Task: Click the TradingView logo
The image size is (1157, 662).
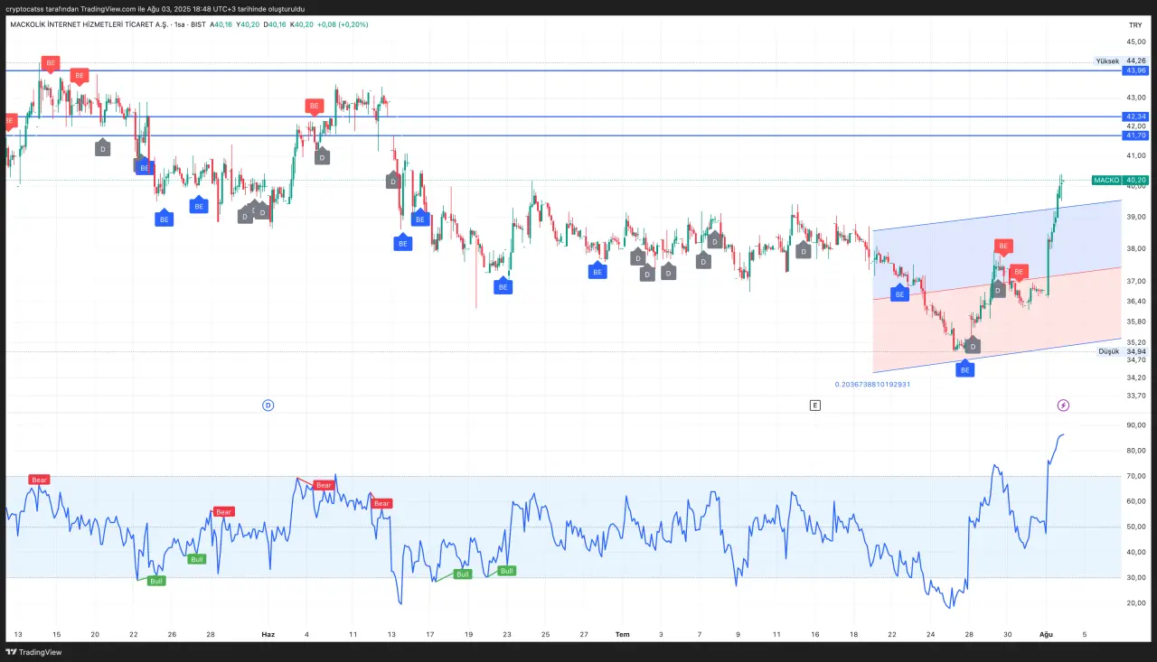Action: 34,651
